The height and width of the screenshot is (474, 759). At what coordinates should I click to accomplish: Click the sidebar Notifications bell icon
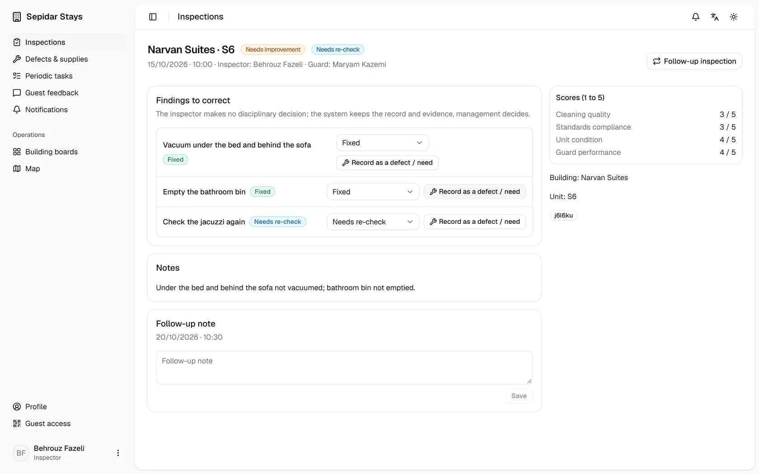click(17, 110)
